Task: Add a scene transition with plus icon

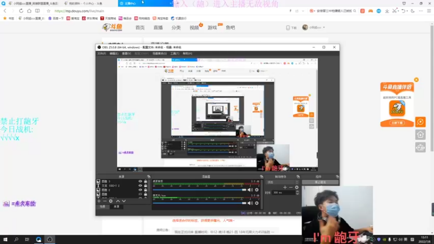Action: [x=285, y=187]
